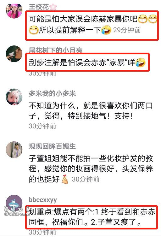161x237 pixels.
Task: Select the comment starting with 刮痧注解
Action: tap(87, 62)
